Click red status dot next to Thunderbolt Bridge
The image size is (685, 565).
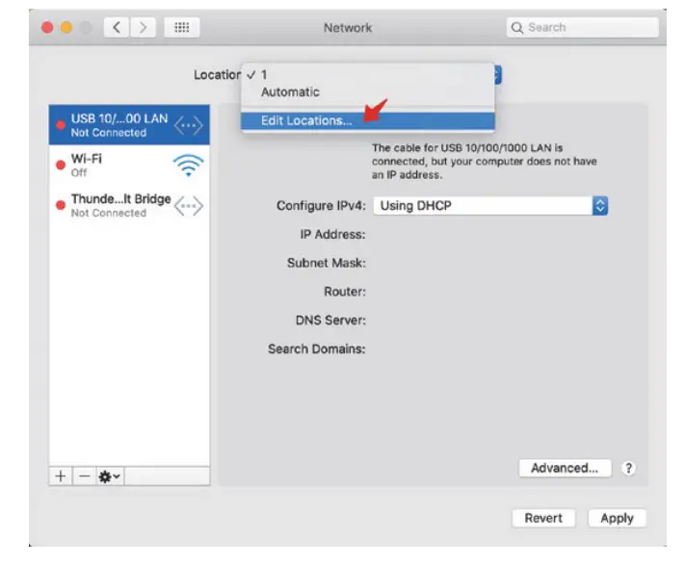61,205
